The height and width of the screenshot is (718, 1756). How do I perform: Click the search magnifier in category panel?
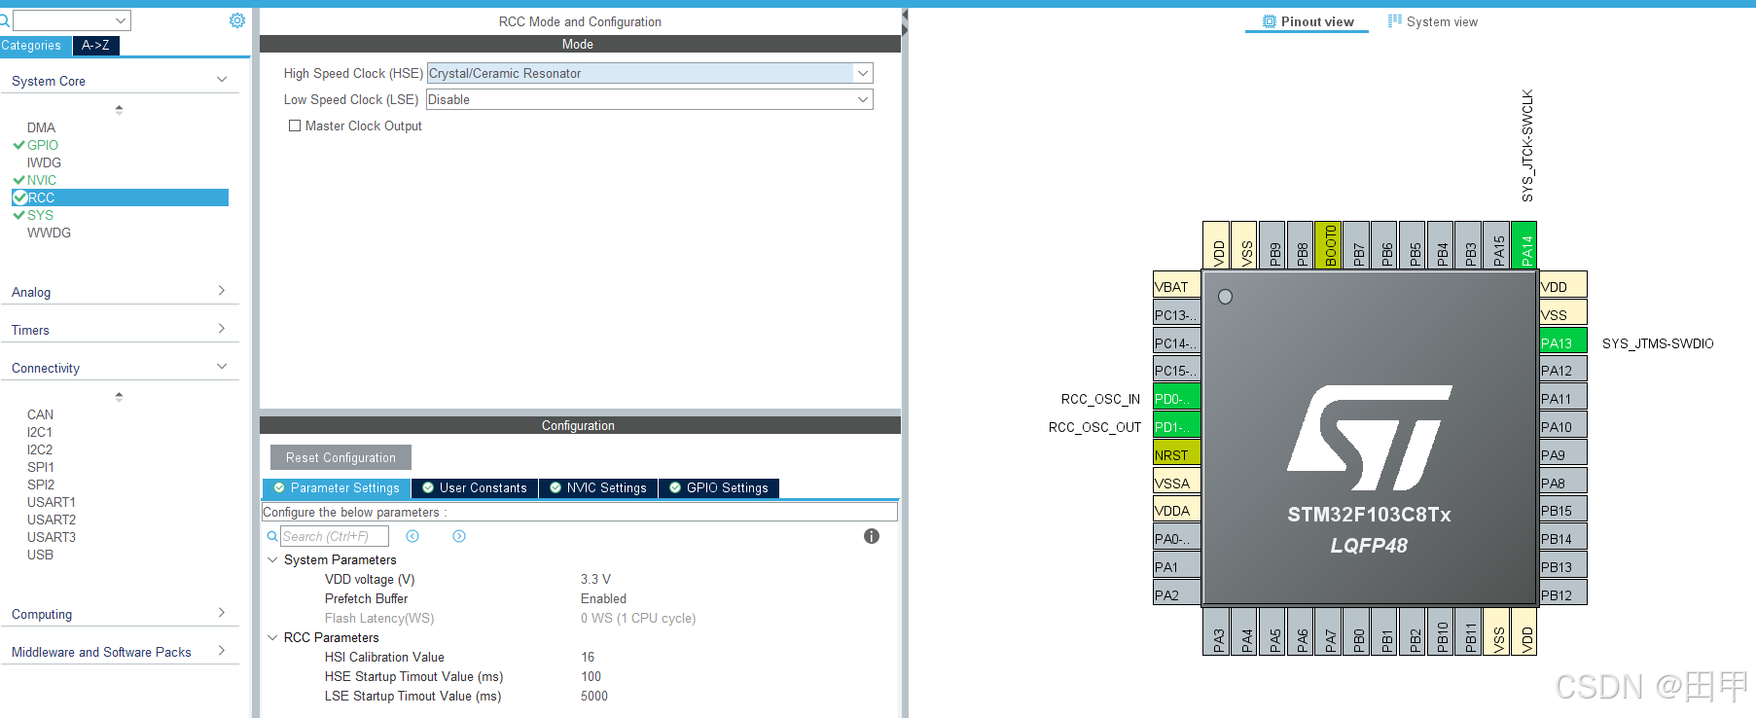pos(4,20)
